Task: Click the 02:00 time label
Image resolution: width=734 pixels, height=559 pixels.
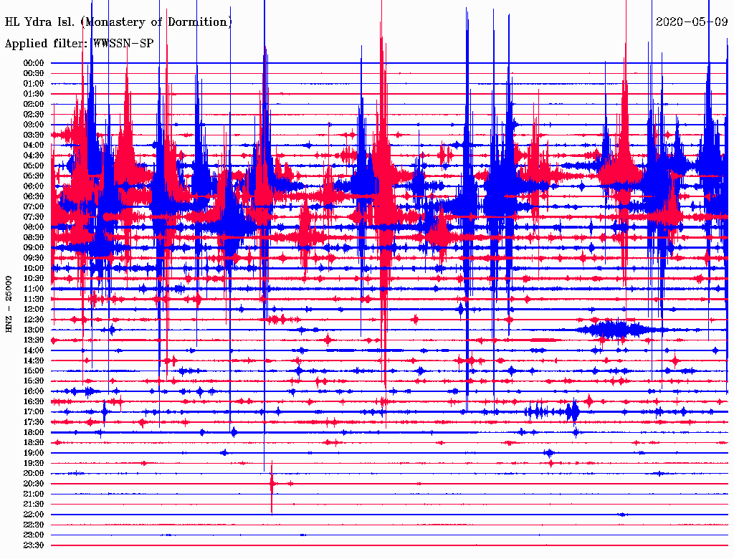Action: [34, 105]
